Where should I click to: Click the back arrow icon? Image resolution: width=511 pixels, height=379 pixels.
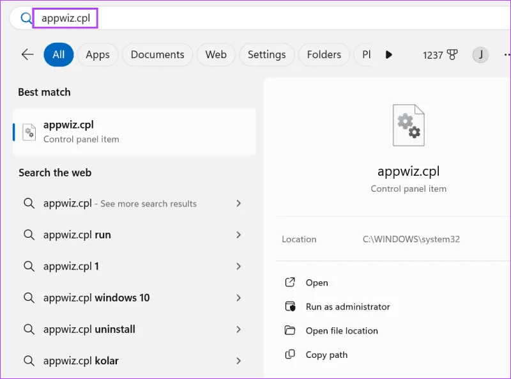[27, 55]
